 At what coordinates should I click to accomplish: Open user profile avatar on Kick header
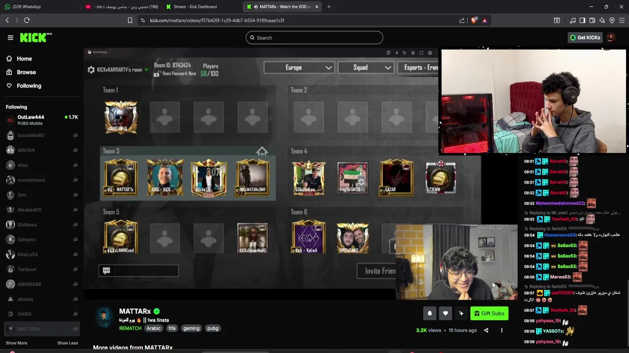(x=611, y=37)
